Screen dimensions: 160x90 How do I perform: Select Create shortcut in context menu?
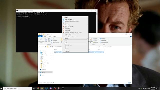(x=68, y=45)
